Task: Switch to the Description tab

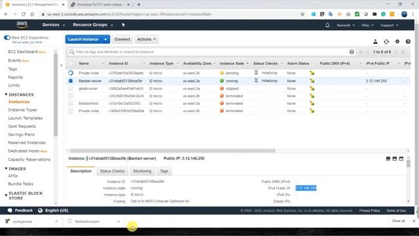Action: (x=81, y=171)
